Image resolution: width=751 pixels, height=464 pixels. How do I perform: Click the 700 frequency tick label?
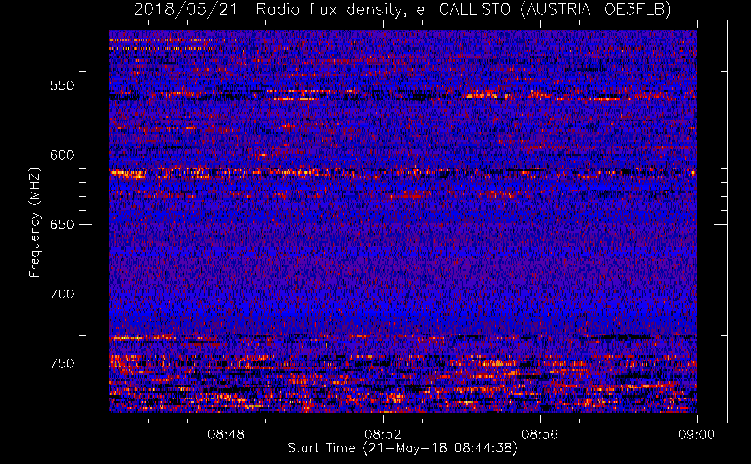[x=62, y=294]
